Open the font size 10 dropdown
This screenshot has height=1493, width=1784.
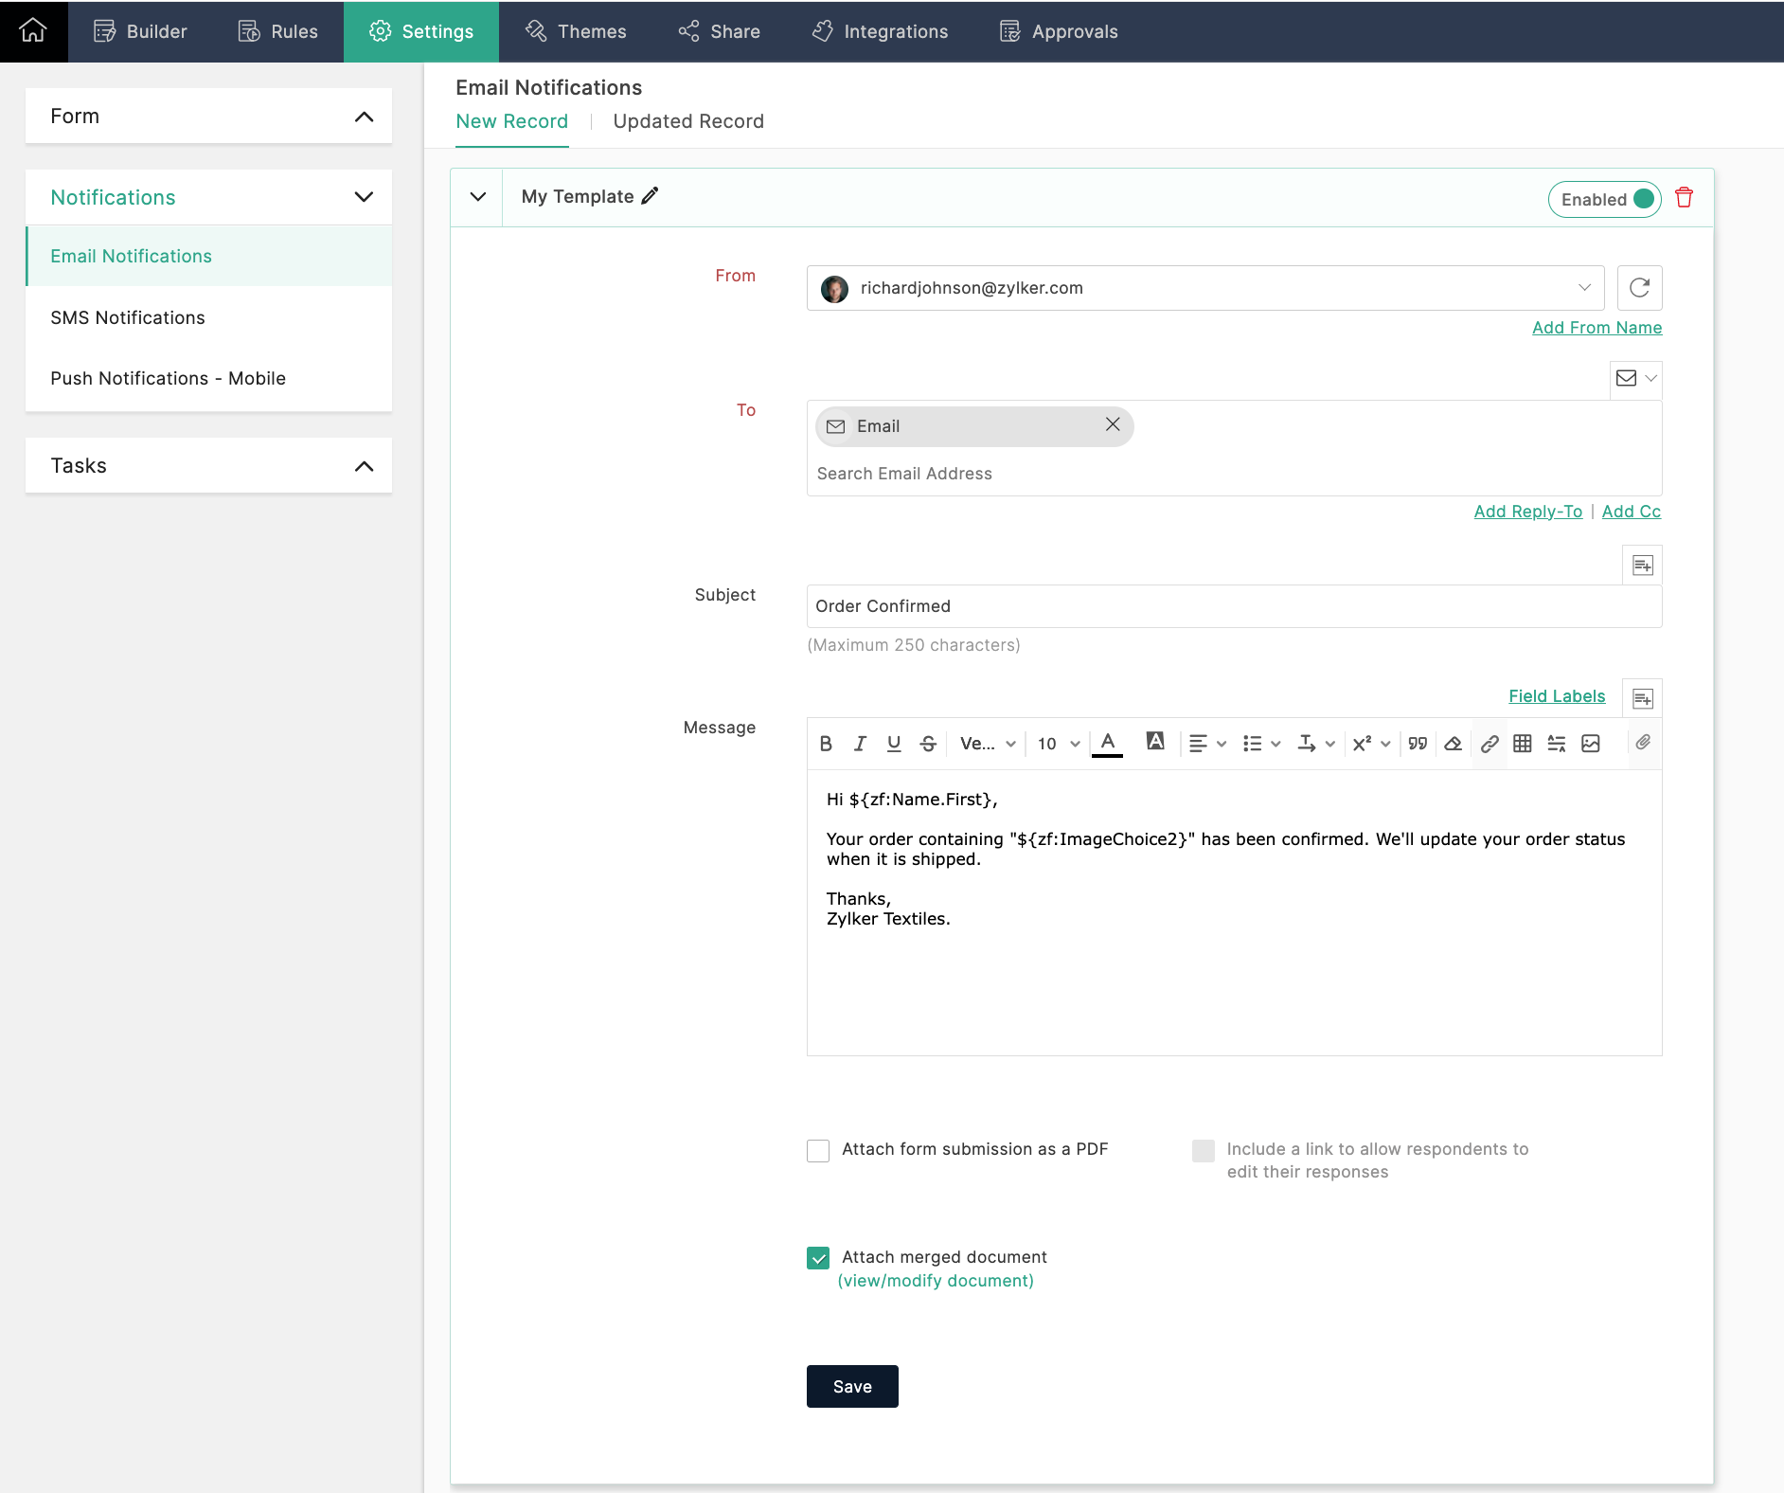[1058, 744]
